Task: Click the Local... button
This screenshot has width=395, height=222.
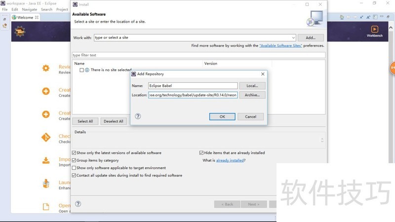Action: click(x=252, y=85)
